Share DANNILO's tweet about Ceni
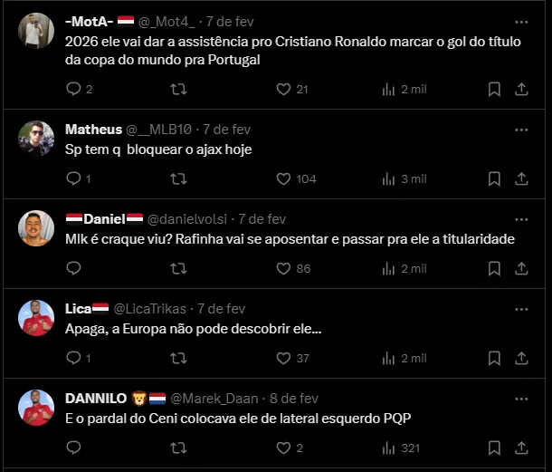552x472 pixels. [521, 448]
